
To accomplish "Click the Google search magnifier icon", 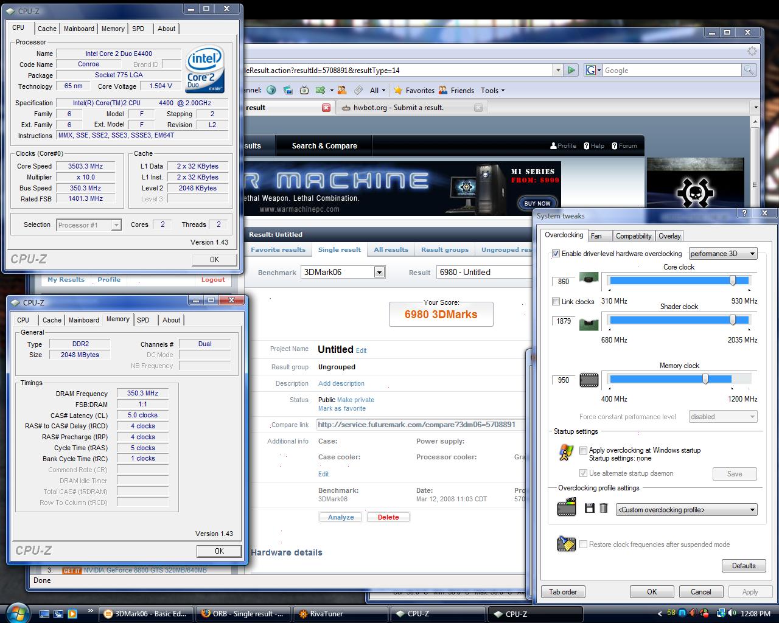I will coord(749,70).
